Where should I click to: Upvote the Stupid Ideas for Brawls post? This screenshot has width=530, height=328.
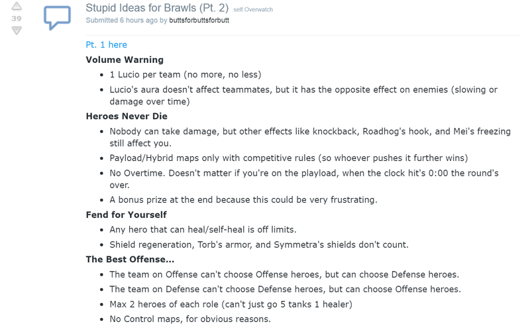(16, 6)
